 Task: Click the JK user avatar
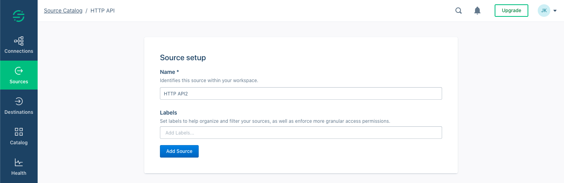(544, 11)
